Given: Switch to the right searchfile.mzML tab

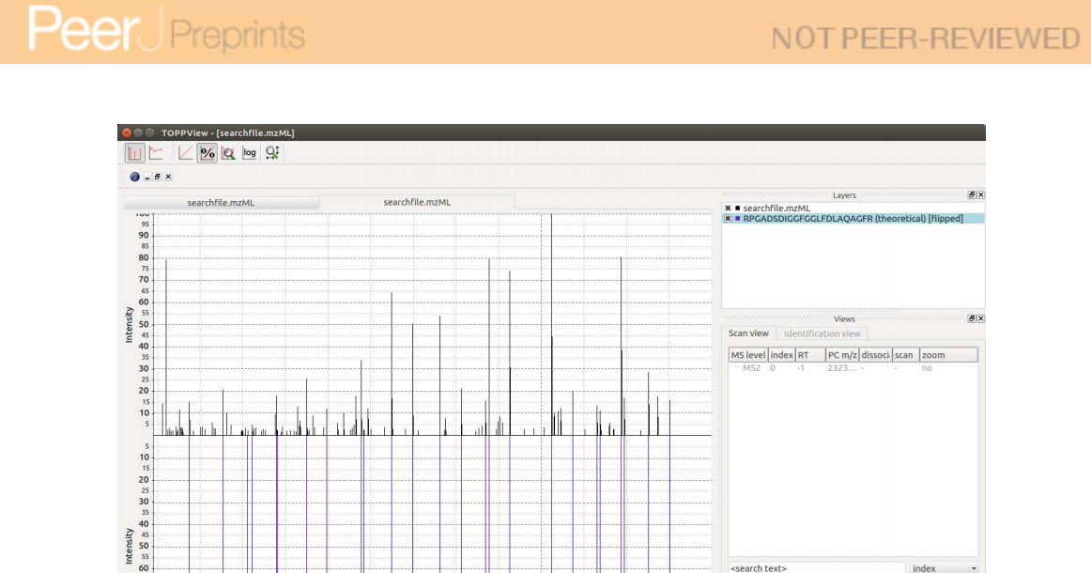Looking at the screenshot, I should [417, 202].
